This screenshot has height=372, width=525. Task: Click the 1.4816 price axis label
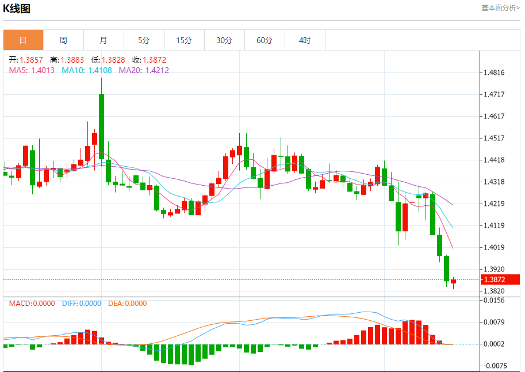[494, 72]
